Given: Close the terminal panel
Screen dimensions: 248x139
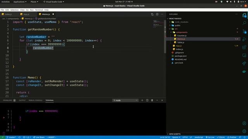Looking at the screenshot, I should (x=162, y=100).
